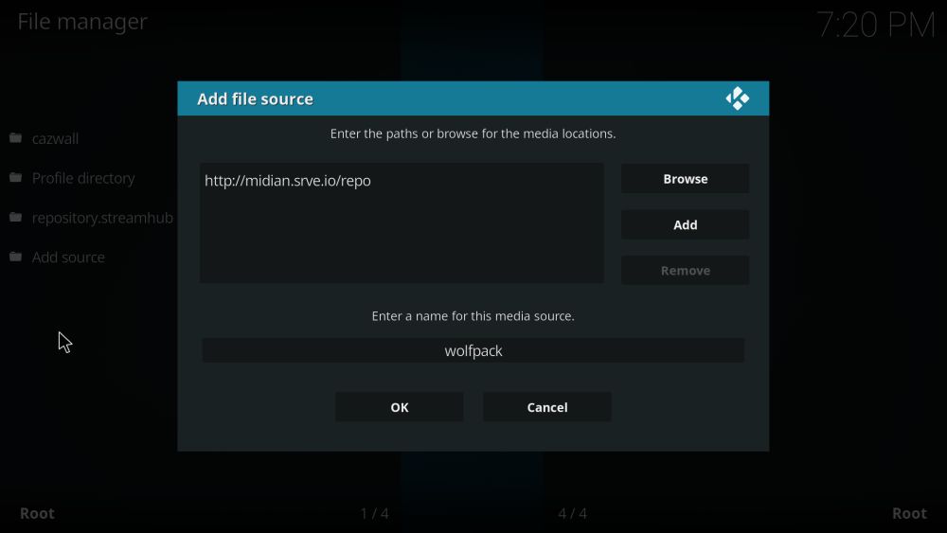Click the 7:20 PM clock

click(x=876, y=25)
